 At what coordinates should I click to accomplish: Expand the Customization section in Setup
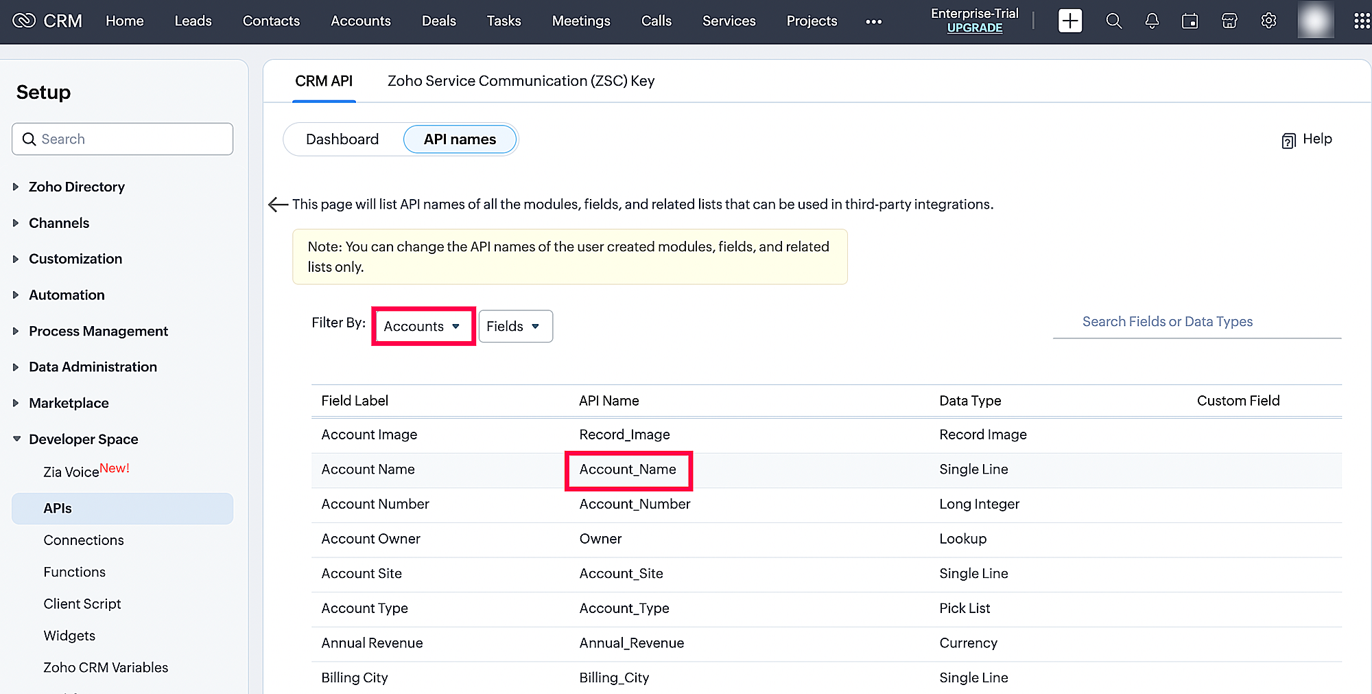[x=75, y=259]
